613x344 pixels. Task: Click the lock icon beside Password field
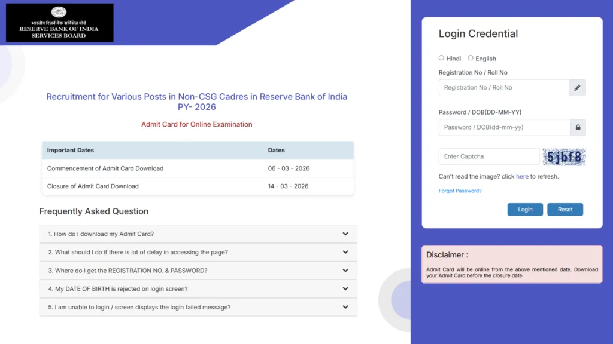[577, 127]
